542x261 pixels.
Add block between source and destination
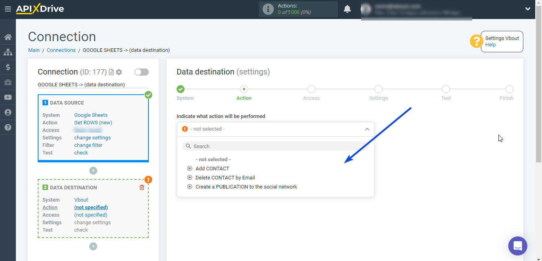(x=93, y=171)
